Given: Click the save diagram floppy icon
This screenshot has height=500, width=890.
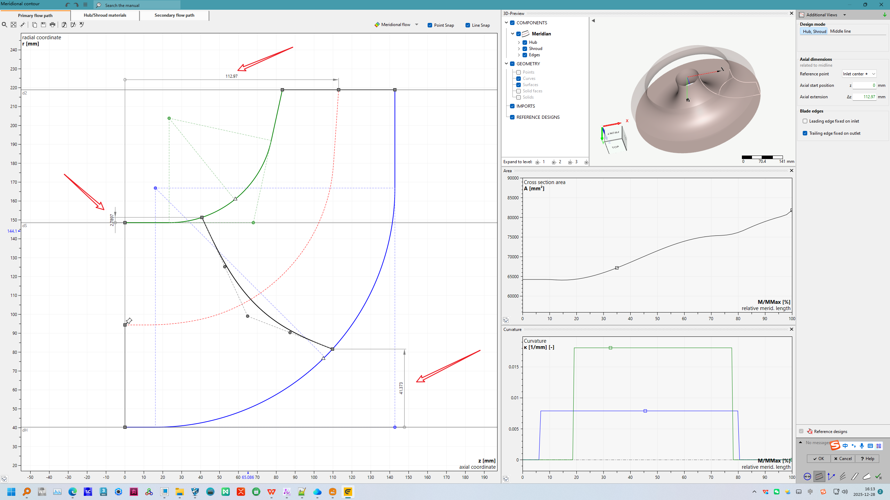Looking at the screenshot, I should point(43,25).
